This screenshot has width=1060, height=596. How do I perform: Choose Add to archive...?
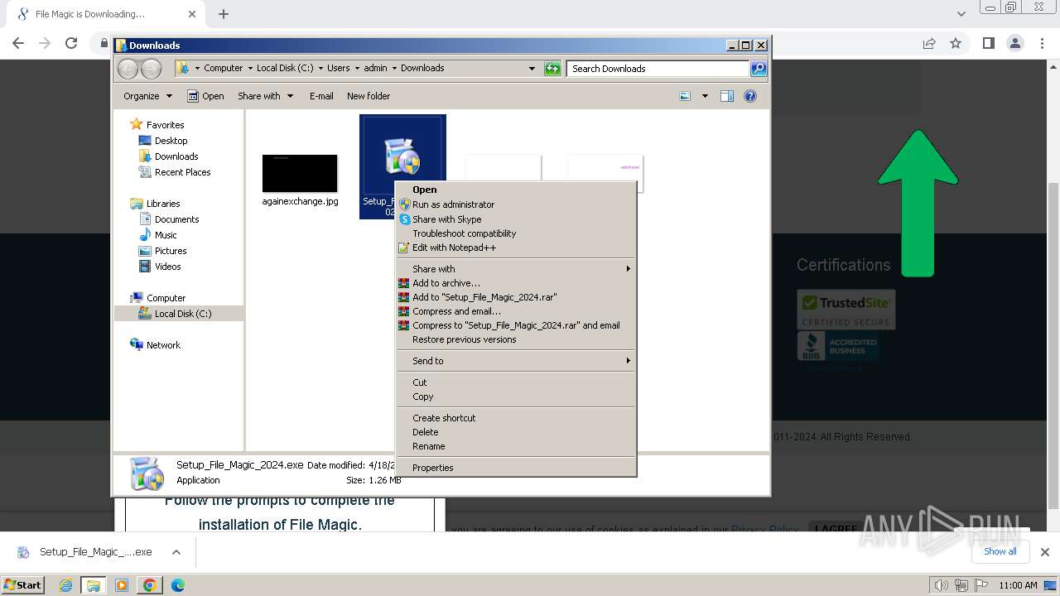446,283
